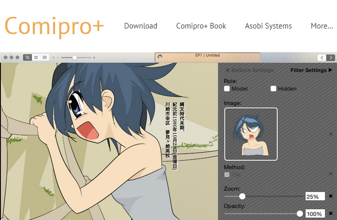Toggle the Tile method checkbox
The height and width of the screenshot is (220, 337).
click(x=227, y=175)
